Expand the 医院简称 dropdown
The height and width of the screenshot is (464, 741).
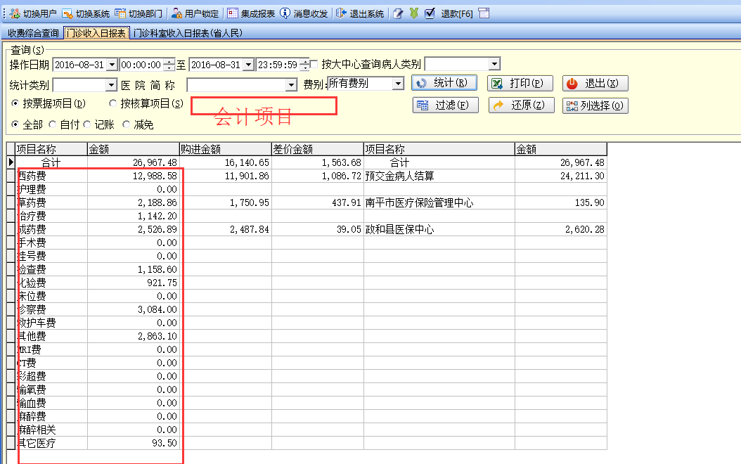click(292, 85)
